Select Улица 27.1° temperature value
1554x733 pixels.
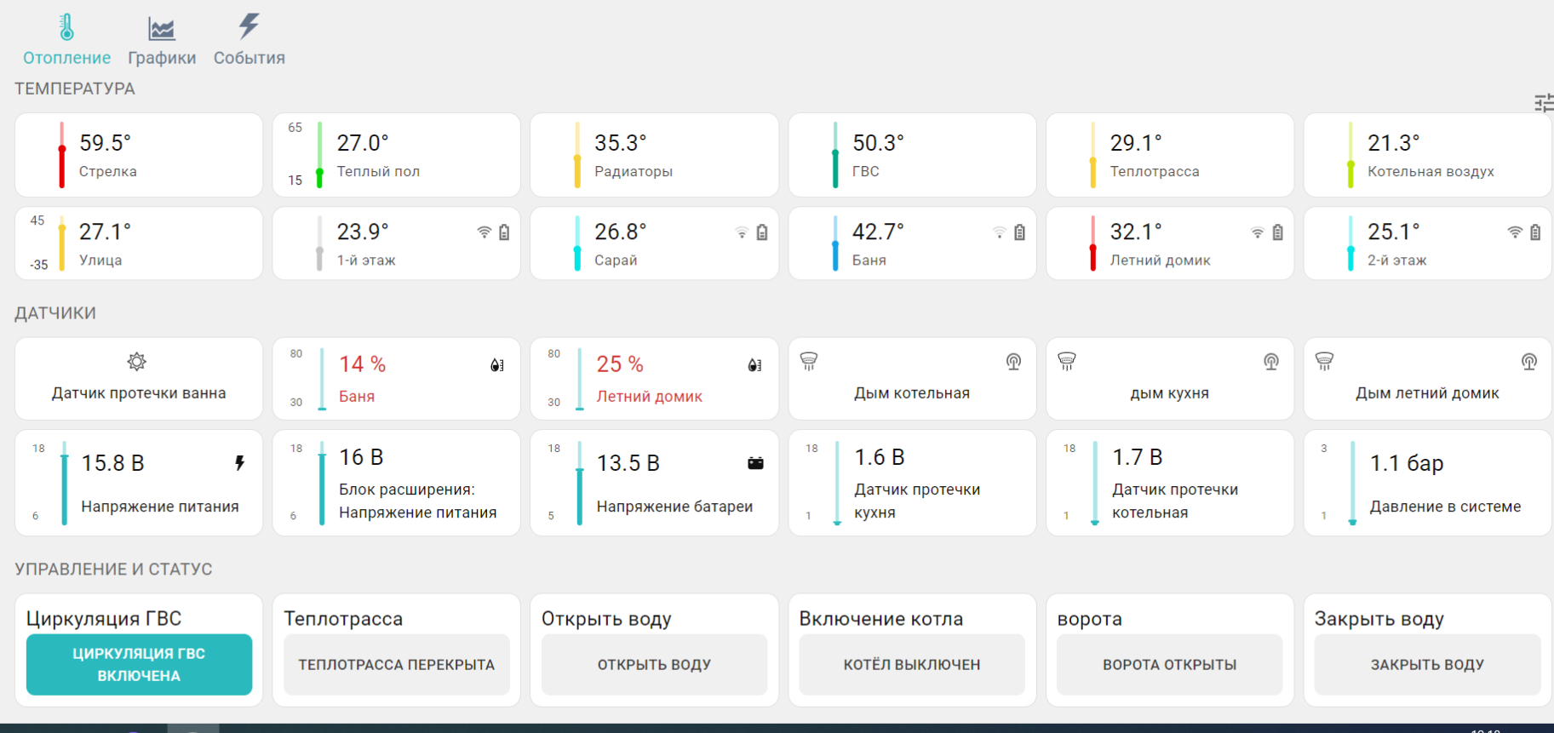click(105, 232)
